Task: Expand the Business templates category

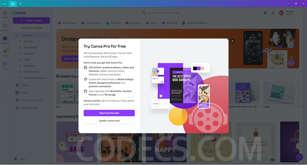Action: [20, 41]
